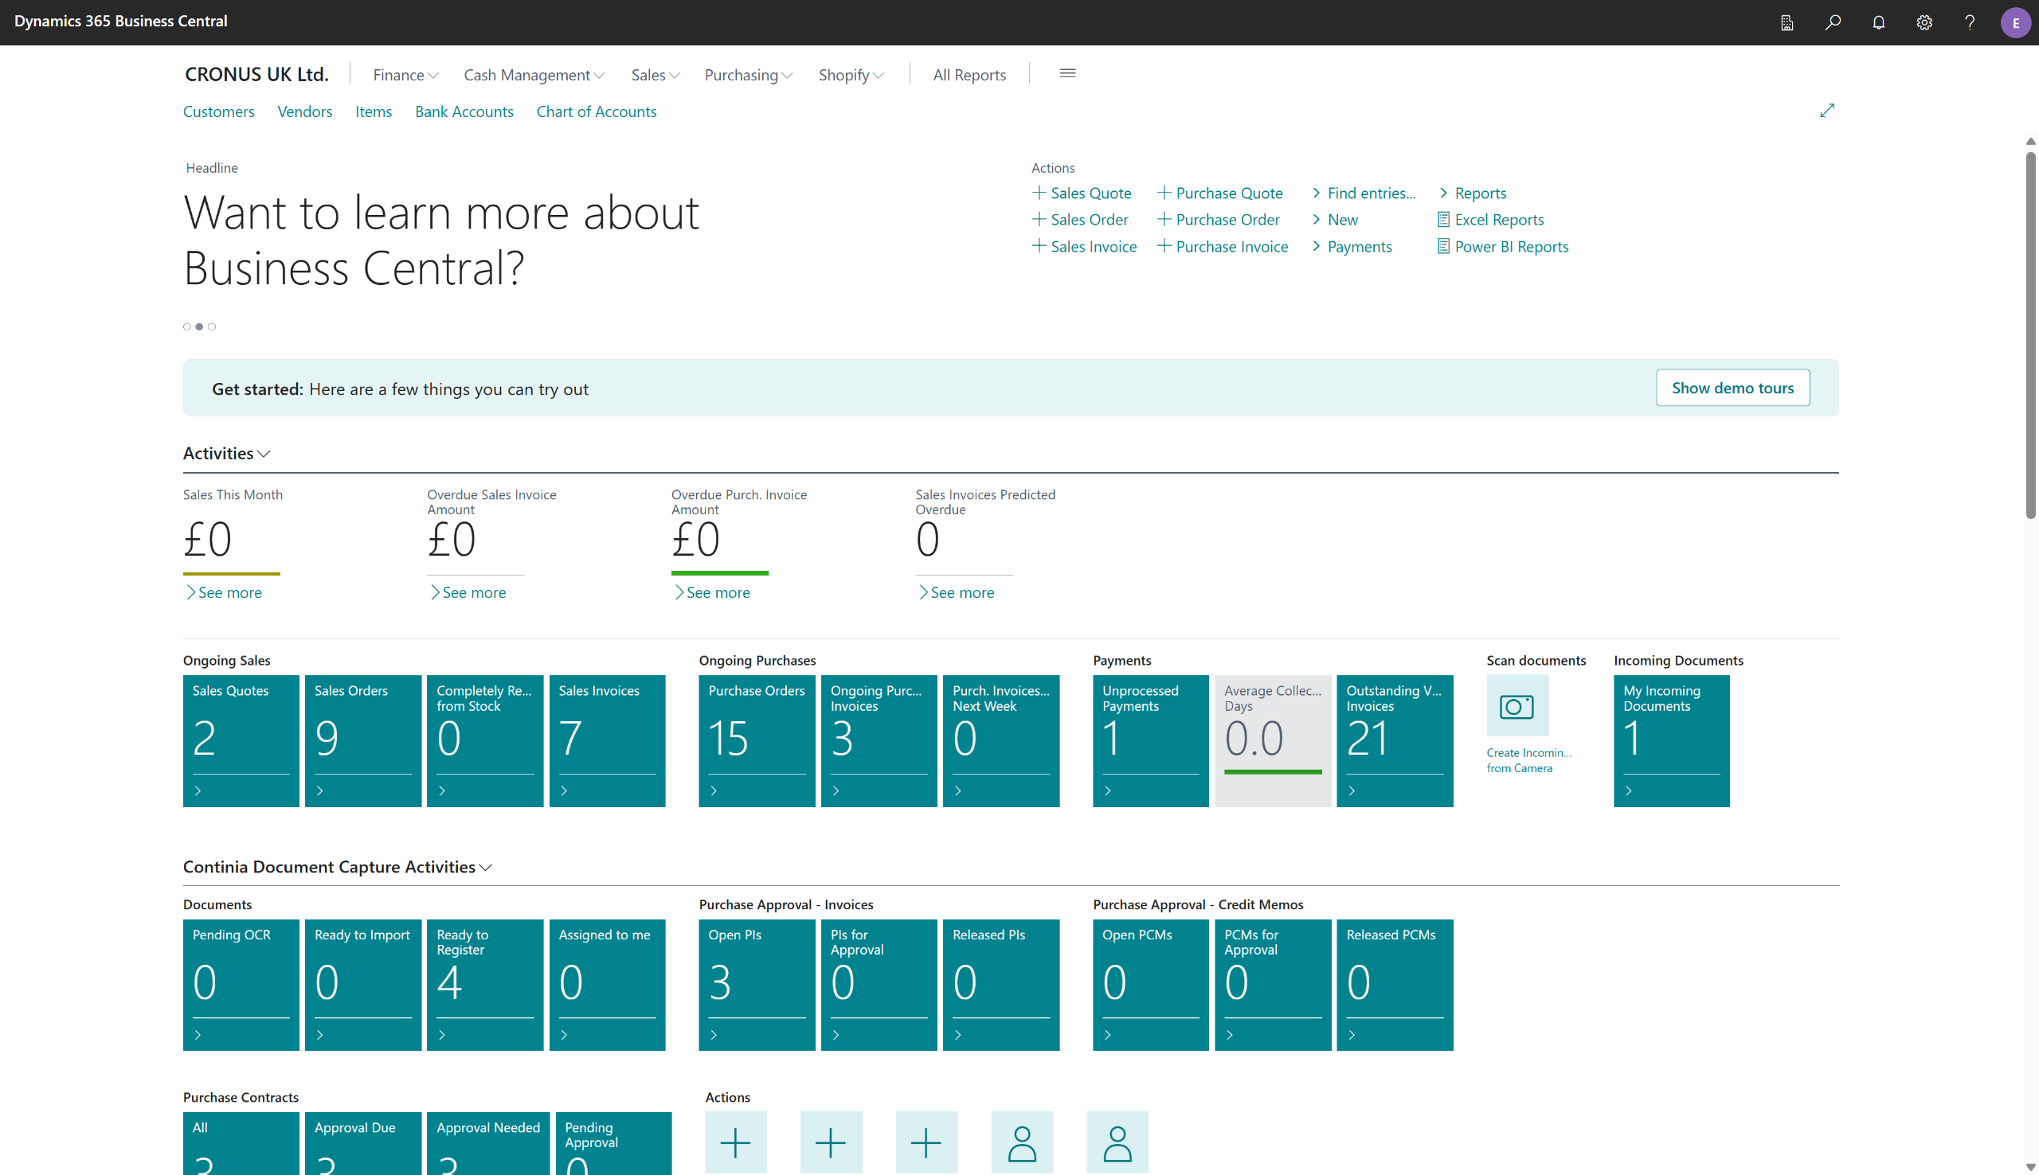Viewport: 2039px width, 1175px height.
Task: Open the headline about learning Business Central
Action: click(x=440, y=240)
